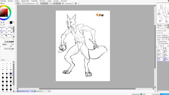Click the foreground color swatch (dark)
Screen dimensions: 169x95
click(11, 22)
